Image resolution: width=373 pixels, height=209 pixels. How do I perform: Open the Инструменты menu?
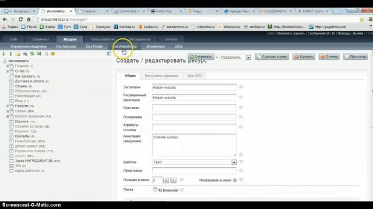click(x=140, y=39)
